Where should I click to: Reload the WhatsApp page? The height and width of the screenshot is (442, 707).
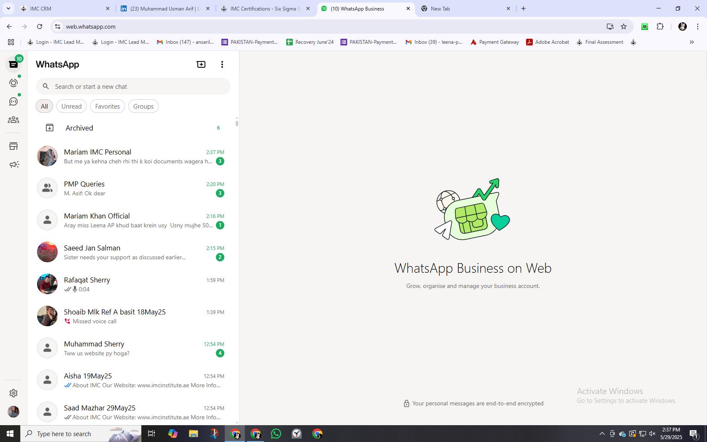(x=40, y=27)
